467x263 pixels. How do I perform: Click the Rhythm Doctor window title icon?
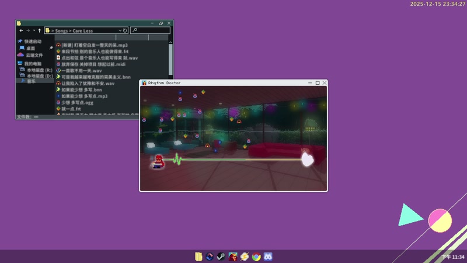click(144, 83)
